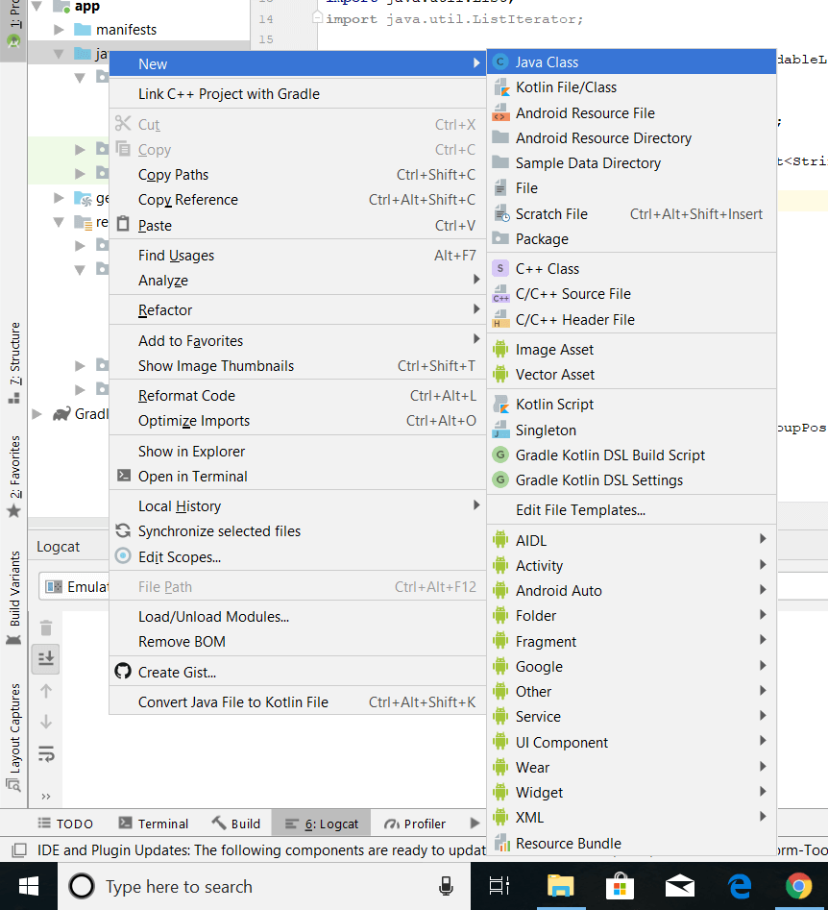
Task: Open the Project tool window
Action: (x=12, y=19)
